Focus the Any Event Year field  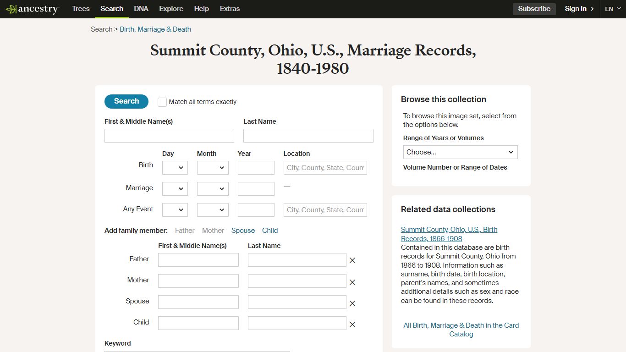point(256,210)
